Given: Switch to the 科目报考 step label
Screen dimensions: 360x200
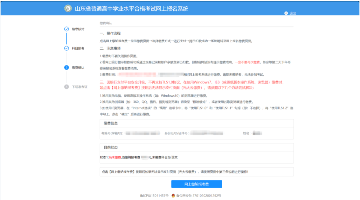Looking at the screenshot, I should pyautogui.click(x=78, y=48).
